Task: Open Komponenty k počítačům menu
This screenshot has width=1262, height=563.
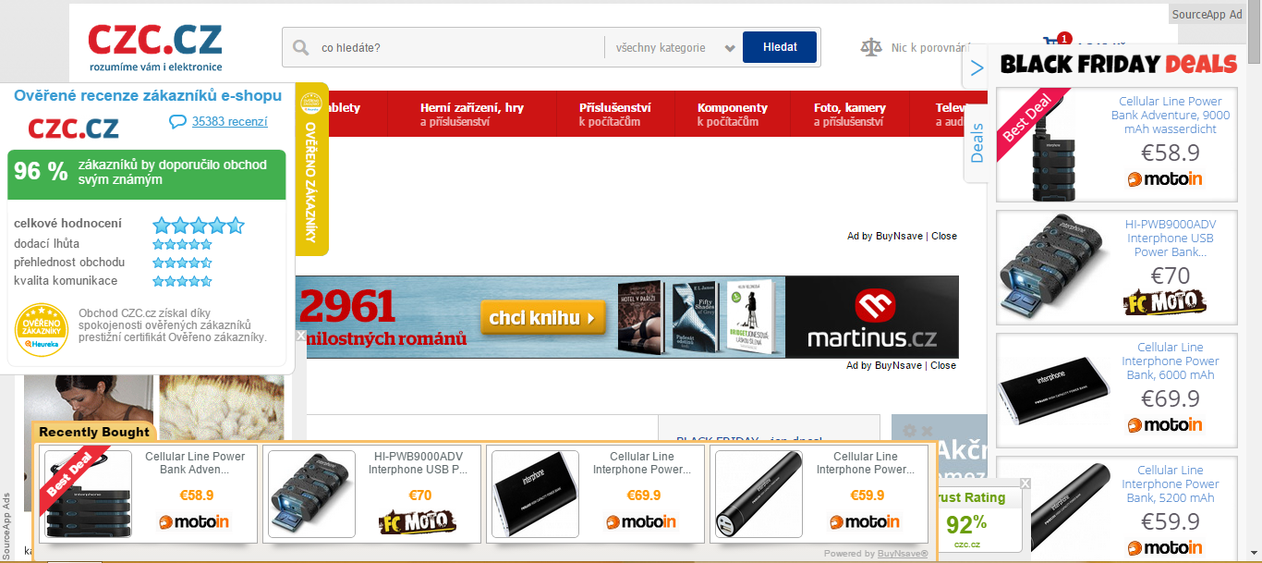Action: coord(733,114)
